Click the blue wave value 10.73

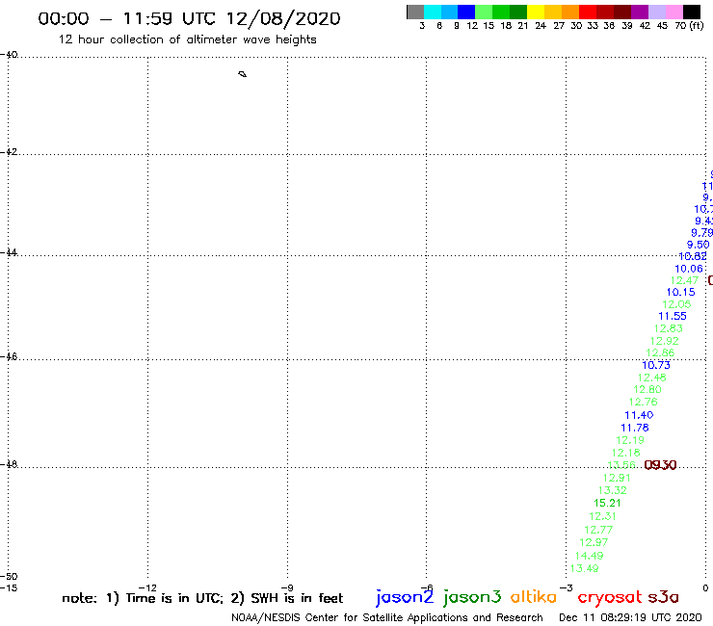coord(656,365)
